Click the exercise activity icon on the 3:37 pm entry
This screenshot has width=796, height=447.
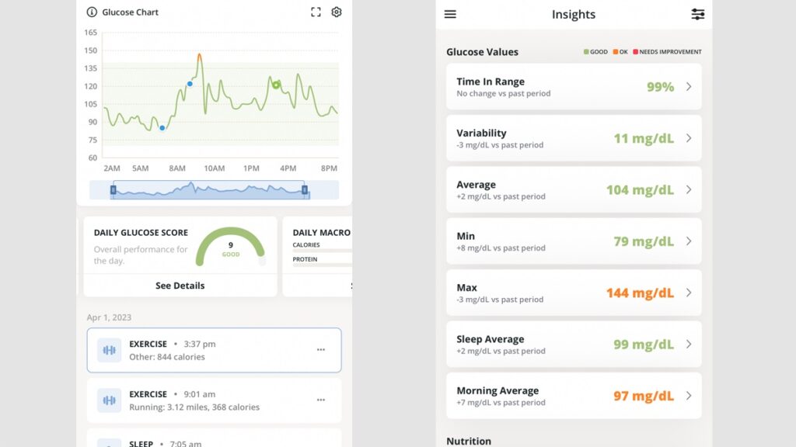pos(110,349)
